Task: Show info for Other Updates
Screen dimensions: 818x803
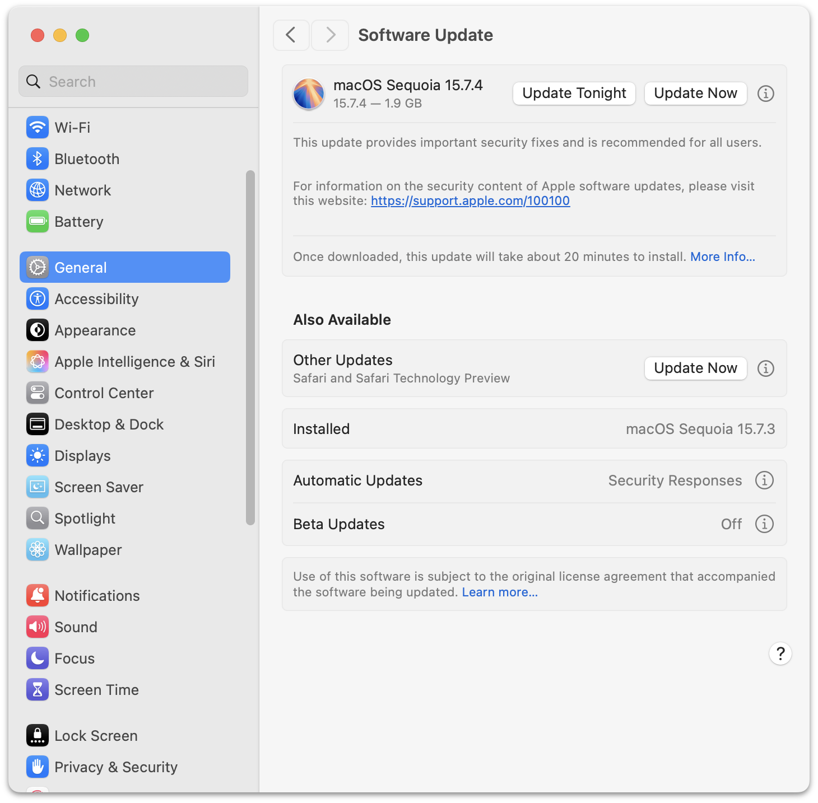Action: (765, 368)
